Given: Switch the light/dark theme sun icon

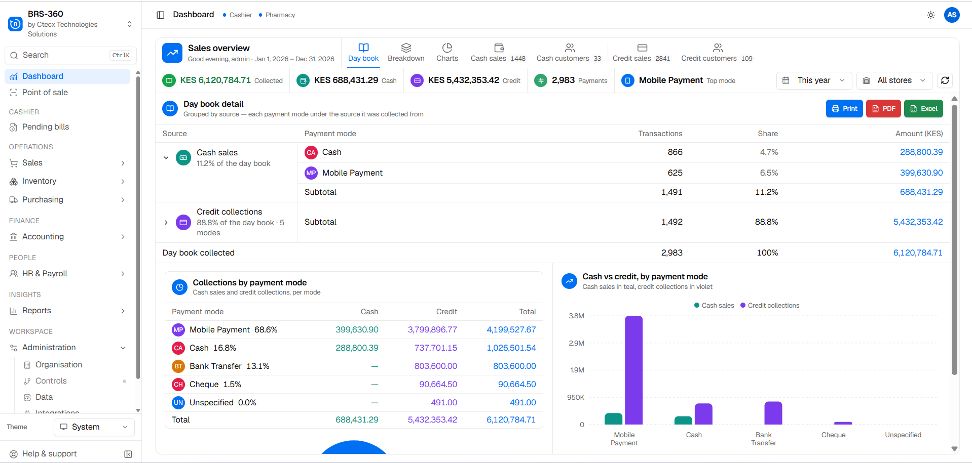Looking at the screenshot, I should pos(930,15).
